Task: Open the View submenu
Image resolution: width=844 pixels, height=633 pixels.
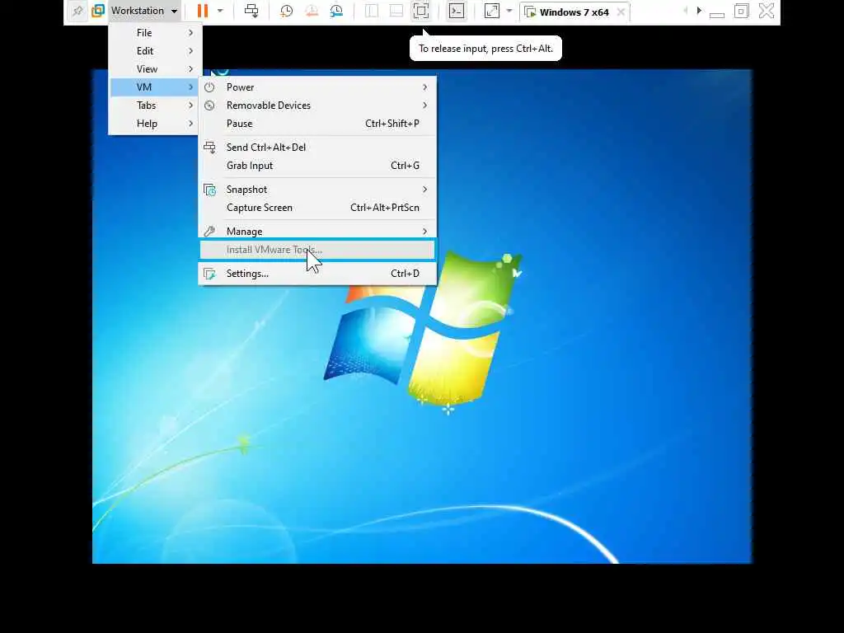Action: click(x=155, y=69)
